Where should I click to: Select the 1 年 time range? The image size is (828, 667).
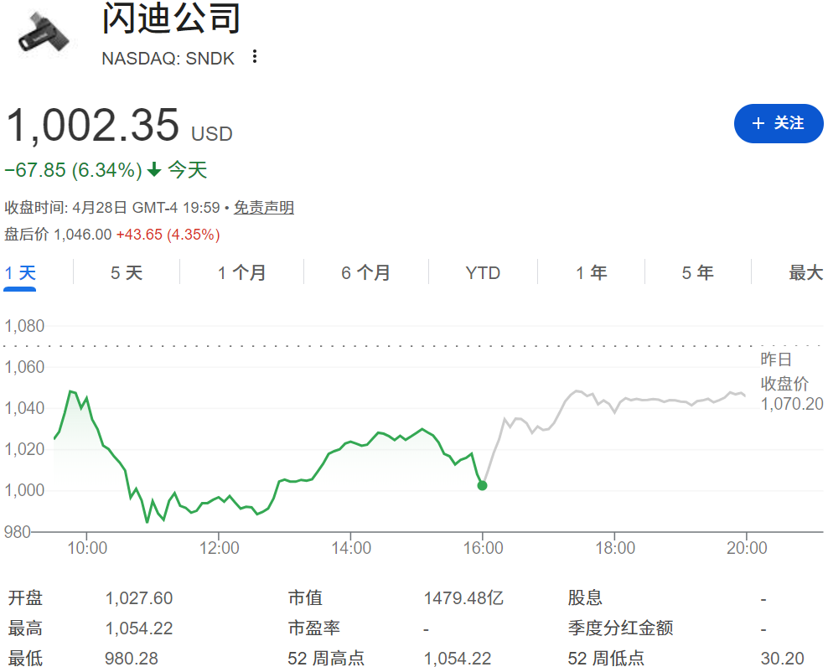(591, 272)
